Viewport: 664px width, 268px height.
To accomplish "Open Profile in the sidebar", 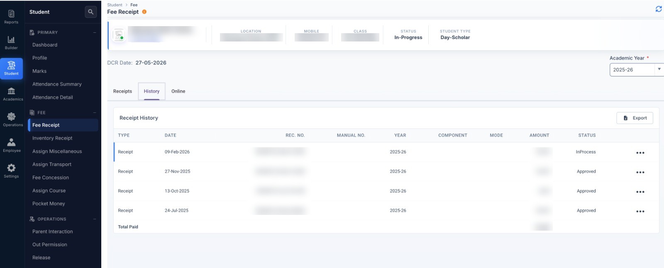I will [x=40, y=58].
